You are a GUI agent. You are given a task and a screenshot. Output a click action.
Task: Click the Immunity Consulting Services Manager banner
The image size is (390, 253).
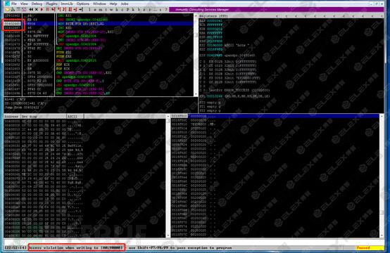click(276, 10)
